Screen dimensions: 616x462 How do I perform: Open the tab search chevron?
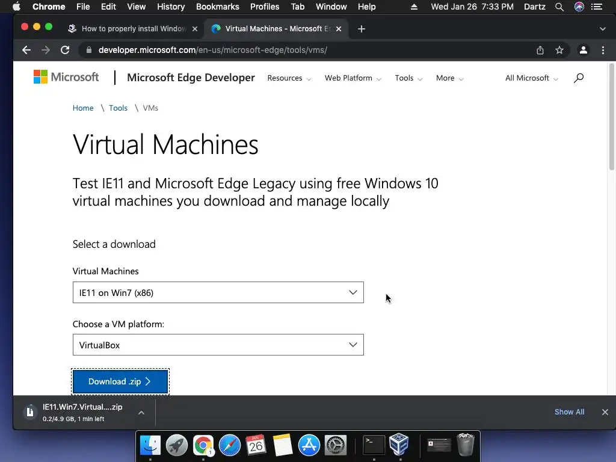603,29
